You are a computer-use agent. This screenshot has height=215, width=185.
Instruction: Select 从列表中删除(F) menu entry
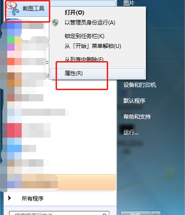pyautogui.click(x=84, y=59)
